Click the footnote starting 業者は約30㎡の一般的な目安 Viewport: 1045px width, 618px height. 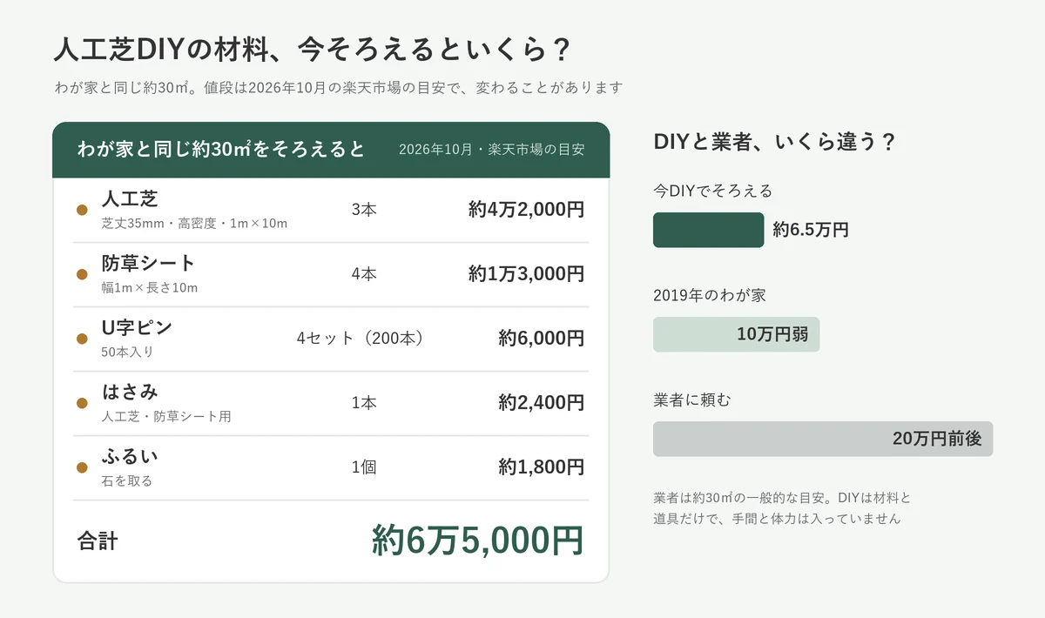[782, 508]
